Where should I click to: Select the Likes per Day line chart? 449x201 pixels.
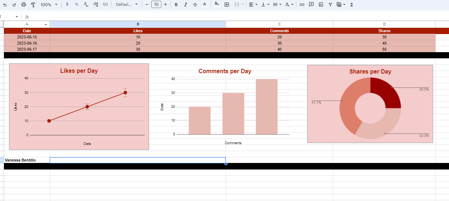click(x=79, y=106)
